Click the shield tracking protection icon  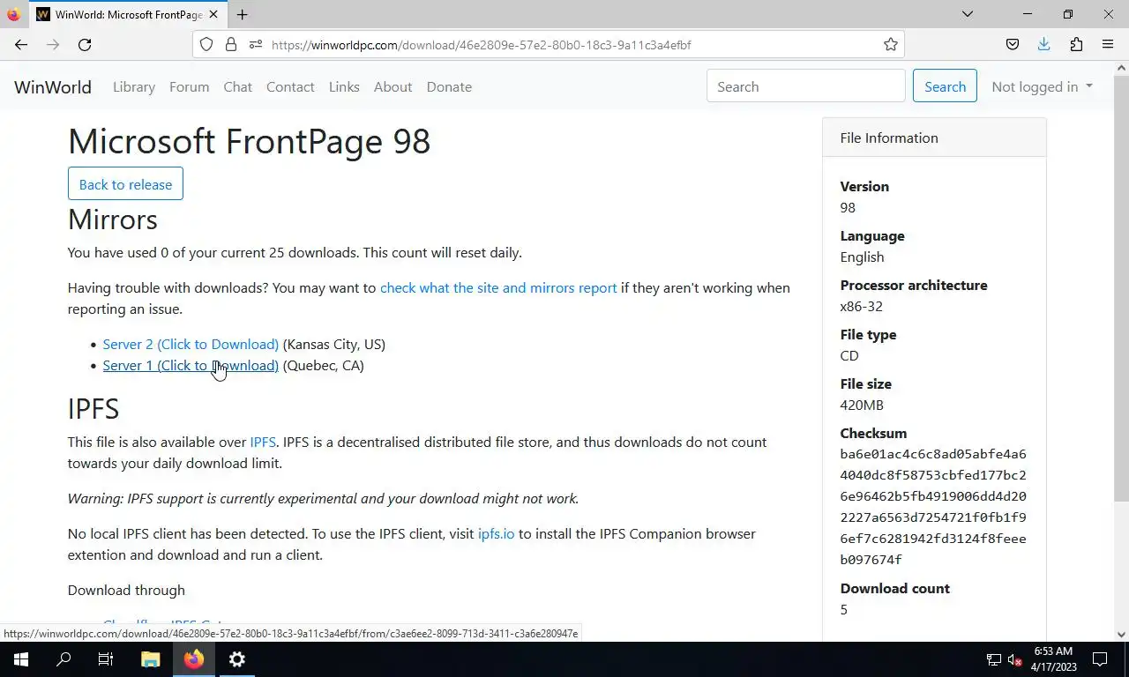click(x=206, y=44)
